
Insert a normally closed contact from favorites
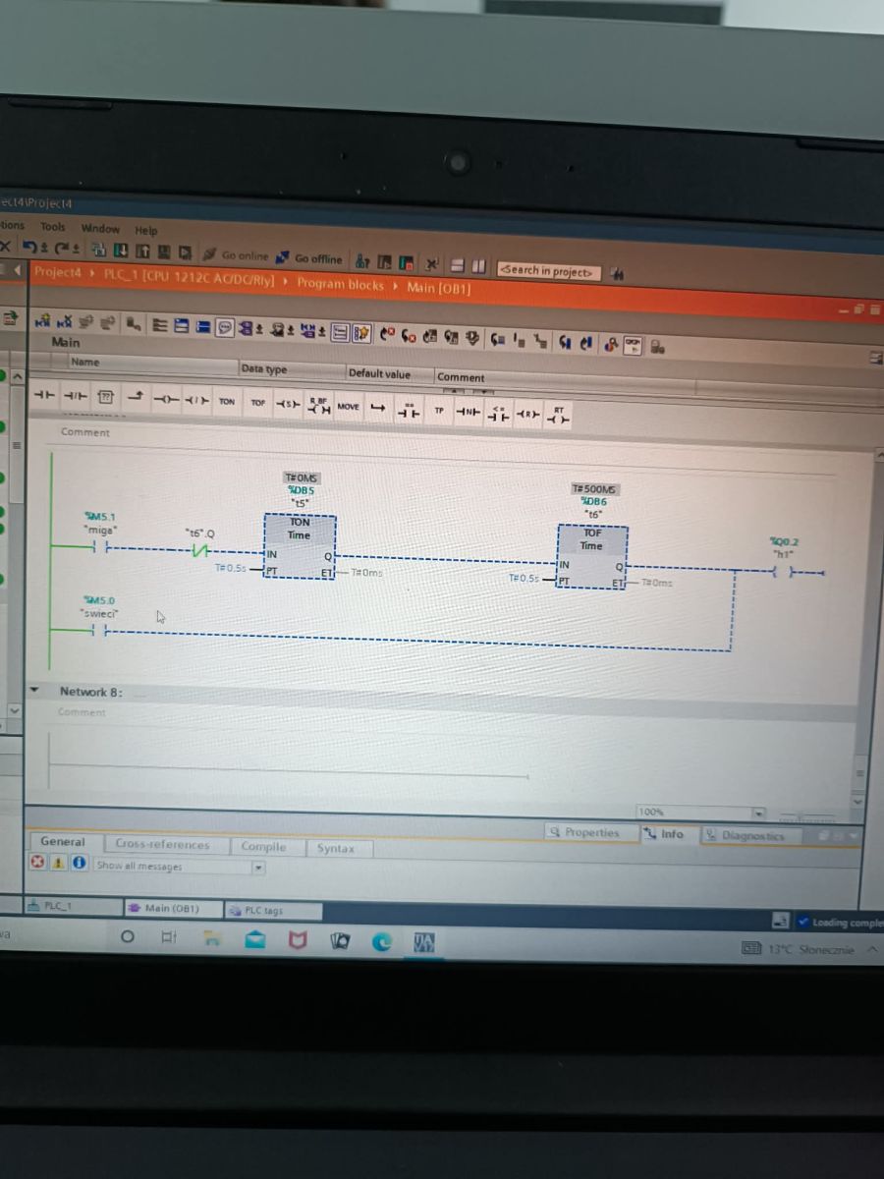point(76,397)
